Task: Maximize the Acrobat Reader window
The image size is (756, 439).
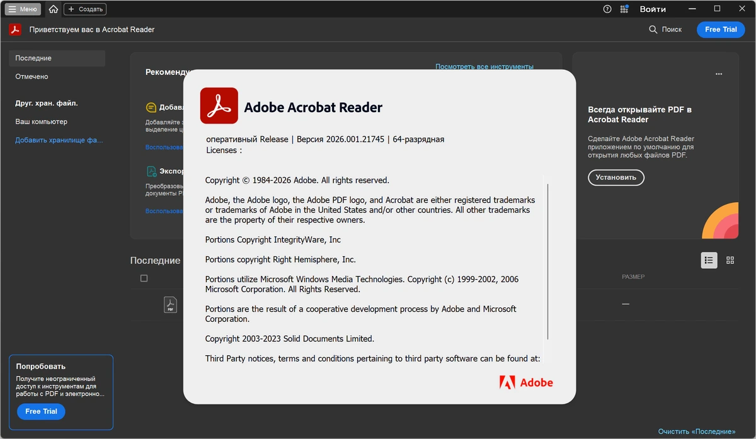Action: [717, 9]
